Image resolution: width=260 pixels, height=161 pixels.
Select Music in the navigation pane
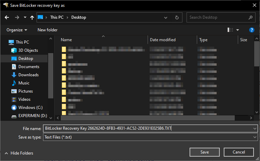click(x=24, y=83)
